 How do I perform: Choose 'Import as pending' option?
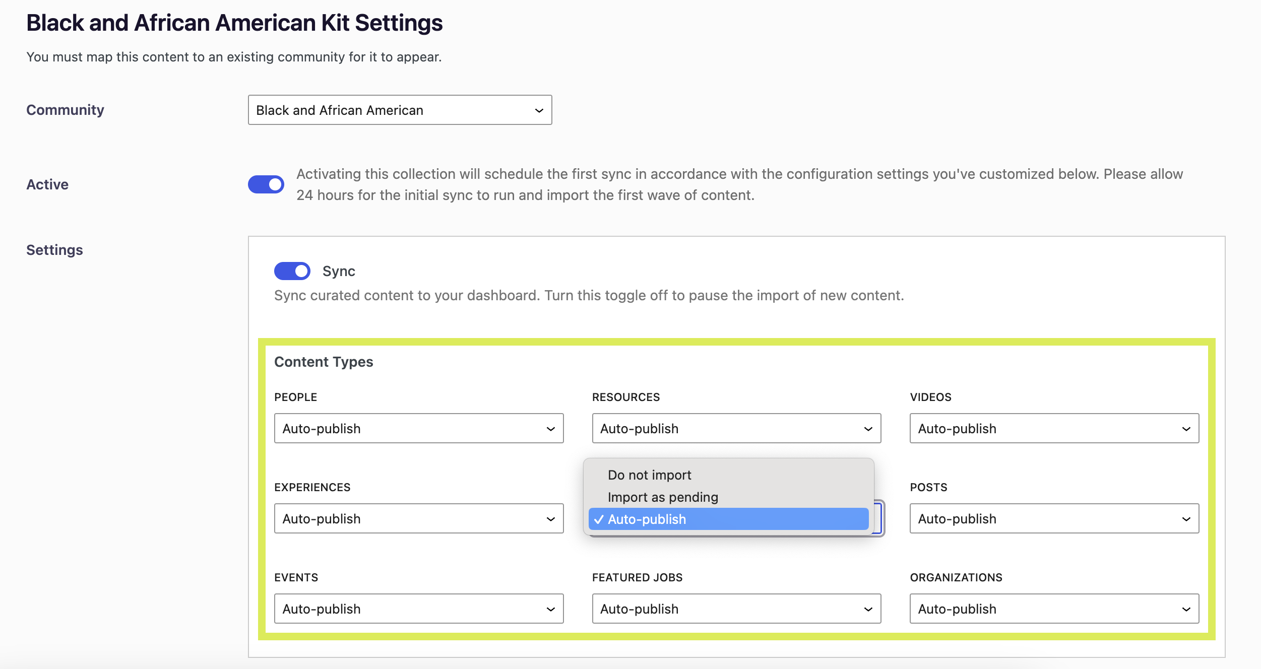[x=662, y=497]
